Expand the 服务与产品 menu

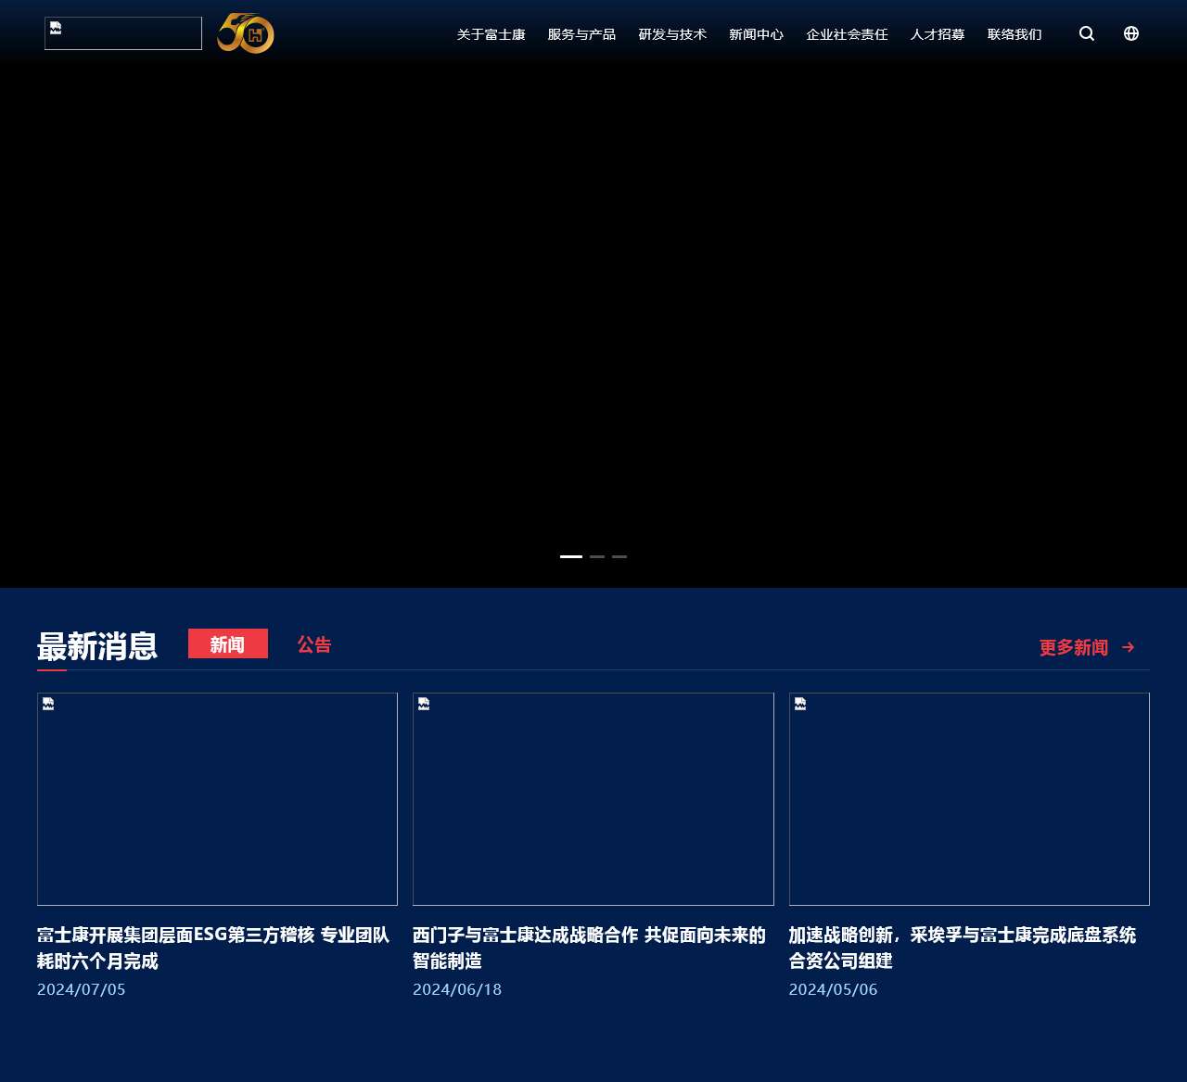pos(581,34)
